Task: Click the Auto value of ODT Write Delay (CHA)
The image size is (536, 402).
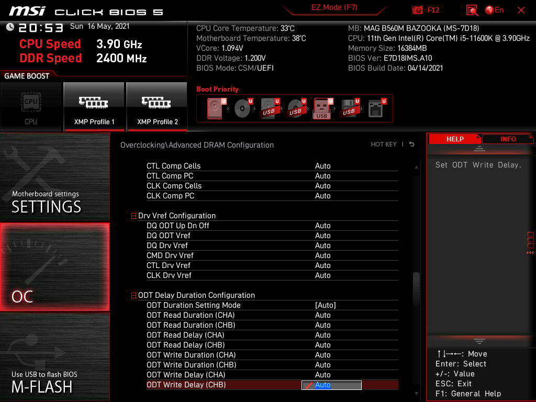Action: click(x=322, y=375)
